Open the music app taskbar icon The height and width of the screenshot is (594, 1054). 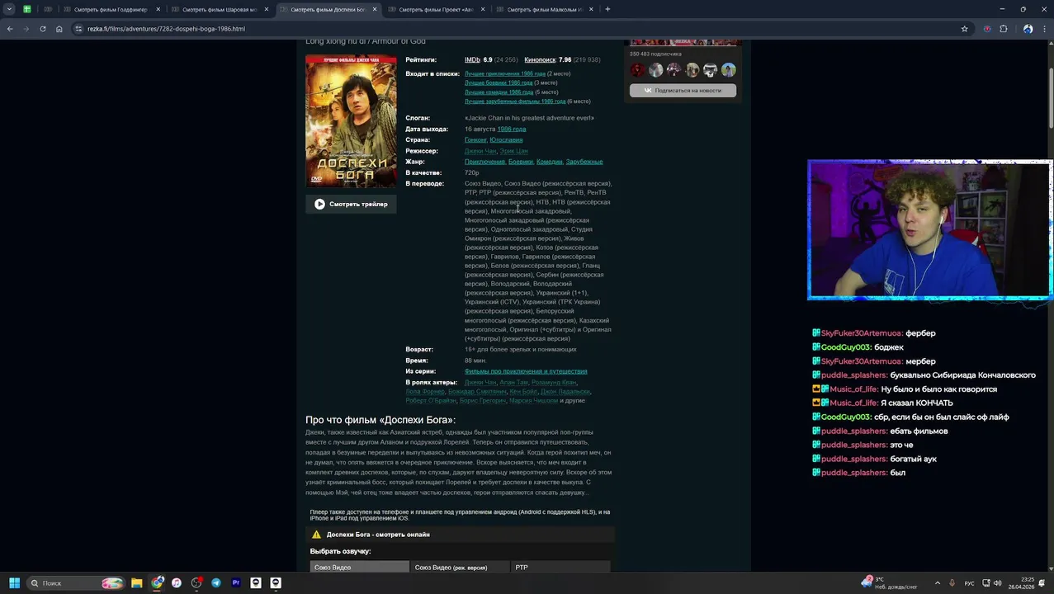(x=177, y=583)
